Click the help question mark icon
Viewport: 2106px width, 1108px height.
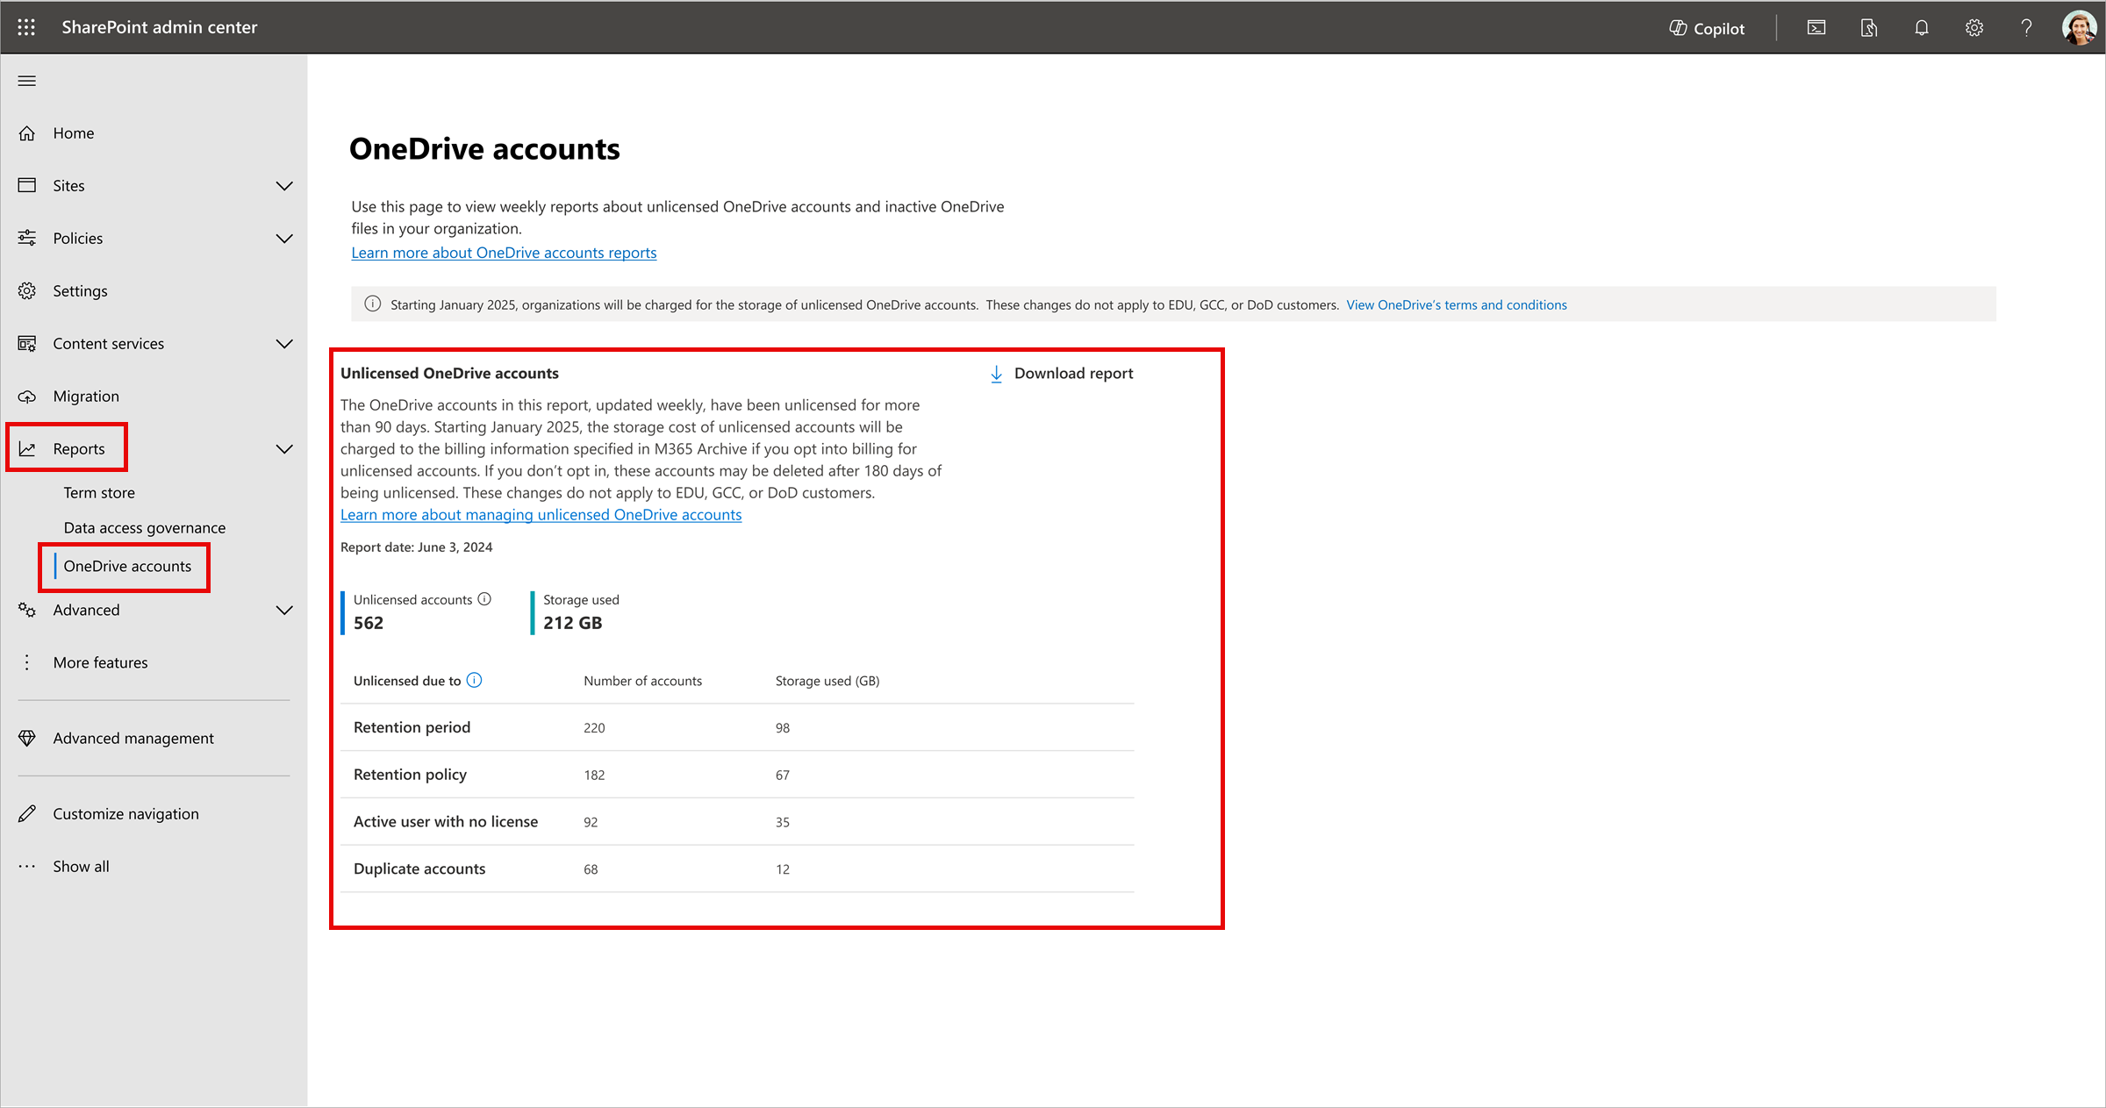pyautogui.click(x=2026, y=28)
